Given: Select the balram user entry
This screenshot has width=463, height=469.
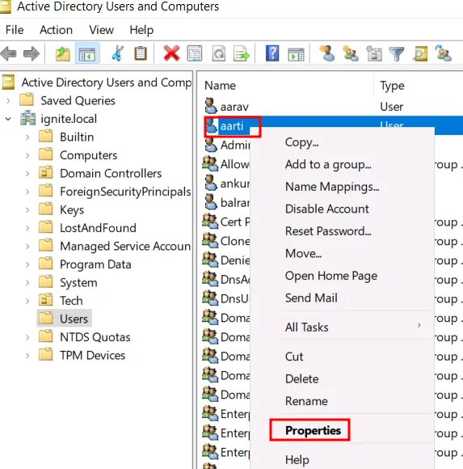Looking at the screenshot, I should pyautogui.click(x=235, y=202).
